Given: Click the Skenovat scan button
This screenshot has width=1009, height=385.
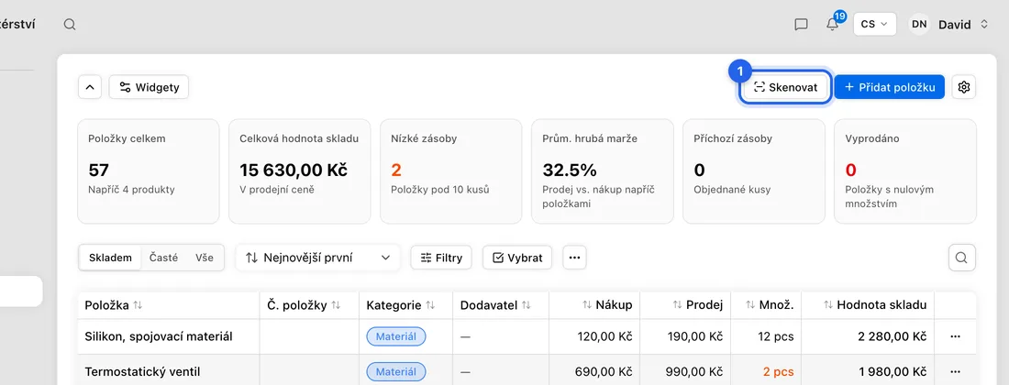Looking at the screenshot, I should point(785,87).
